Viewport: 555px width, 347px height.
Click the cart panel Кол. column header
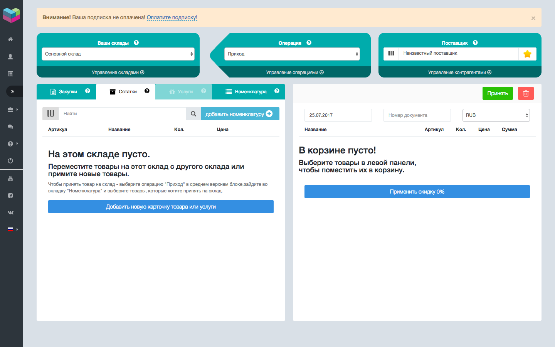click(461, 130)
